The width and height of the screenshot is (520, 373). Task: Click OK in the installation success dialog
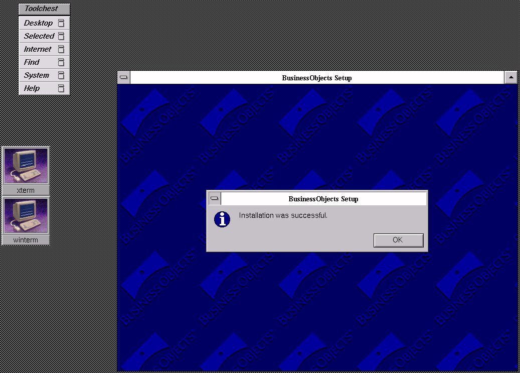click(398, 240)
